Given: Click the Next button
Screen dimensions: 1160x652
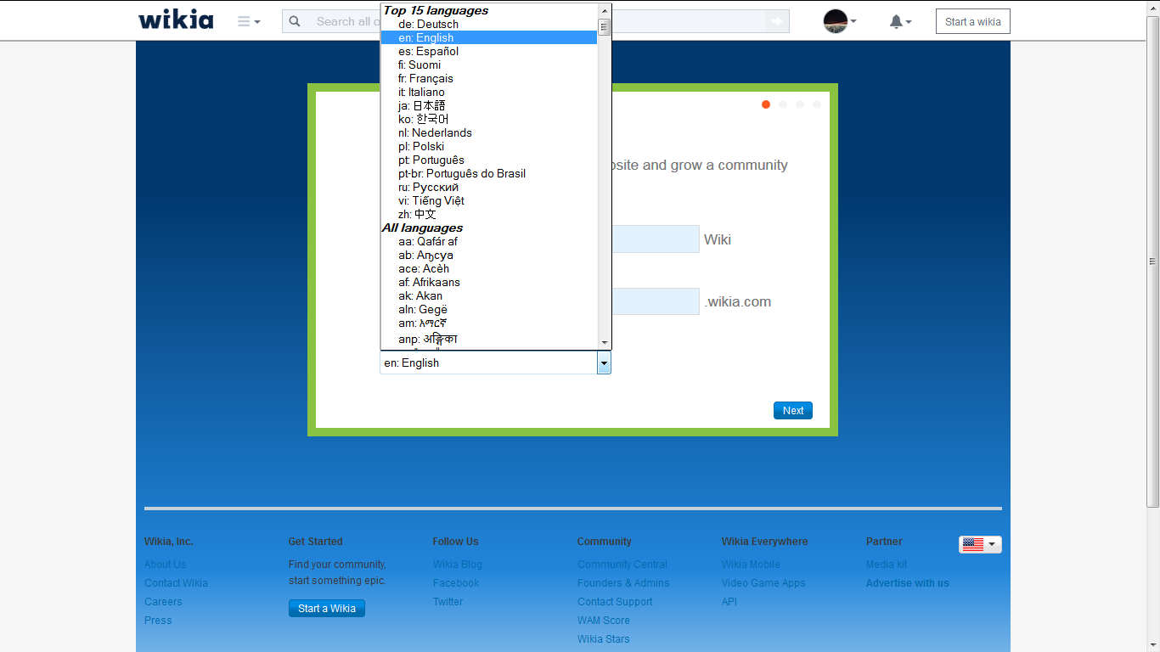Looking at the screenshot, I should (792, 411).
